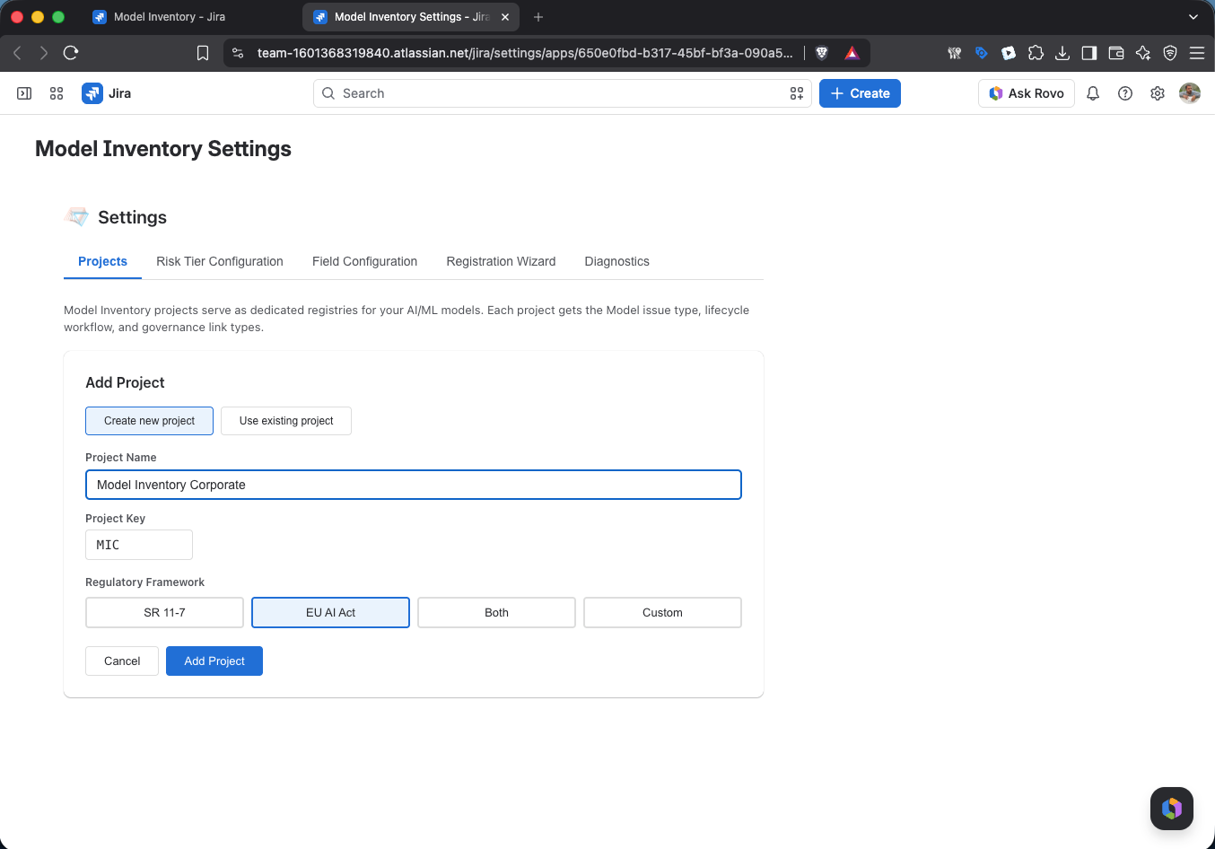Screen dimensions: 1215x849
Task: Open Jira settings gear
Action: (x=1158, y=93)
